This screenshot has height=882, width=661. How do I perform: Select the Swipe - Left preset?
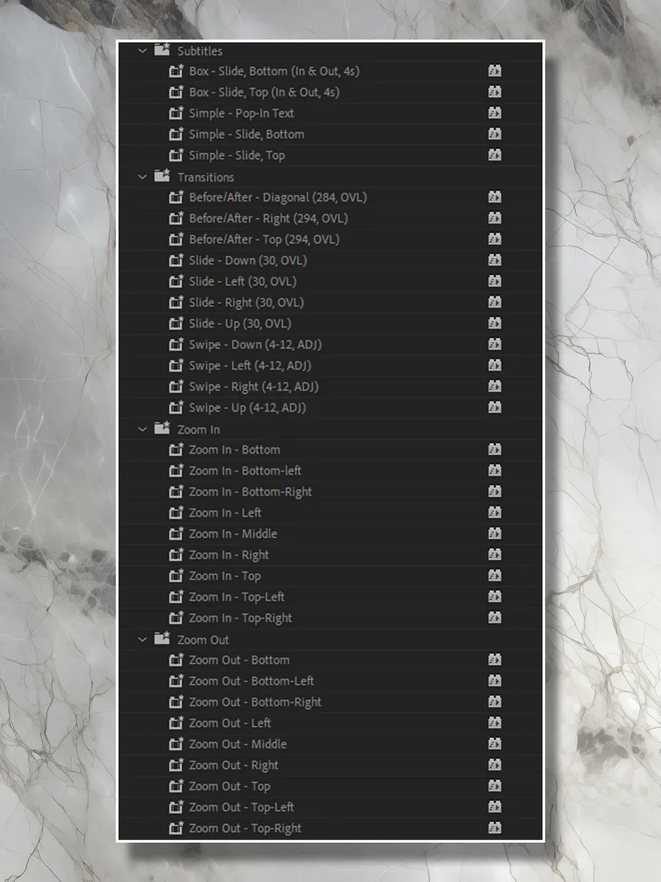click(x=250, y=365)
